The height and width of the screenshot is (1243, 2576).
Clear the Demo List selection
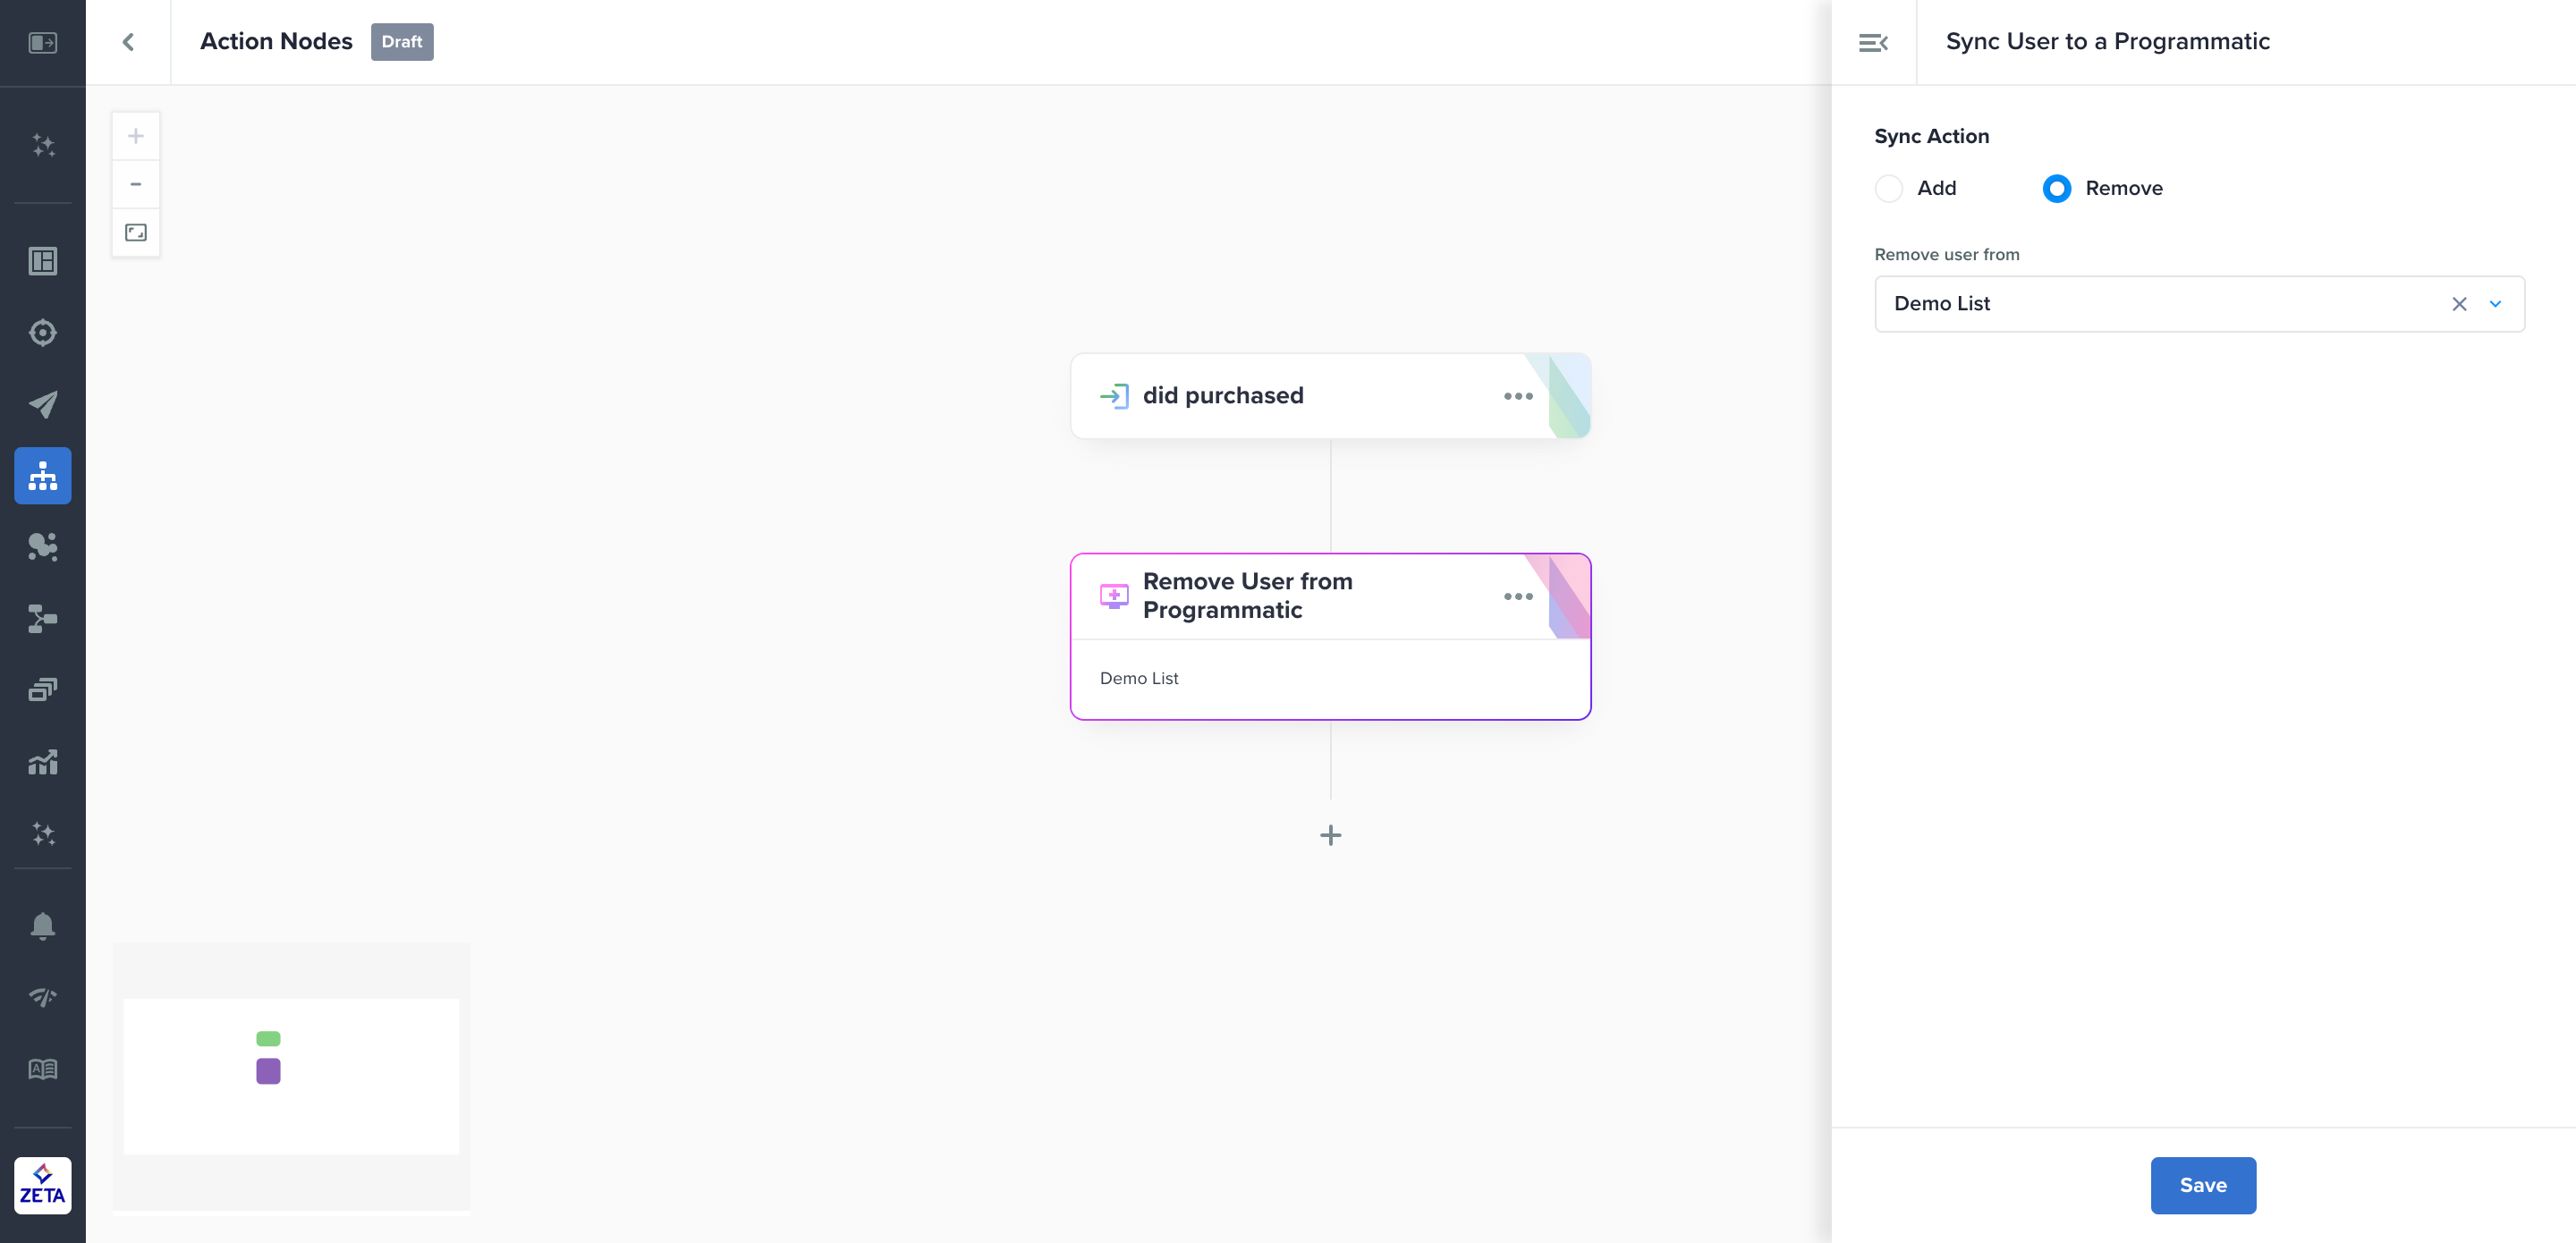click(x=2459, y=304)
